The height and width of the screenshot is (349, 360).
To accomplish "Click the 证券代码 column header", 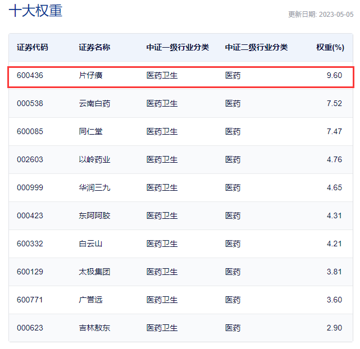I will pyautogui.click(x=33, y=48).
